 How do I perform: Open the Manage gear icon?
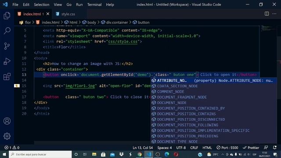(7, 136)
